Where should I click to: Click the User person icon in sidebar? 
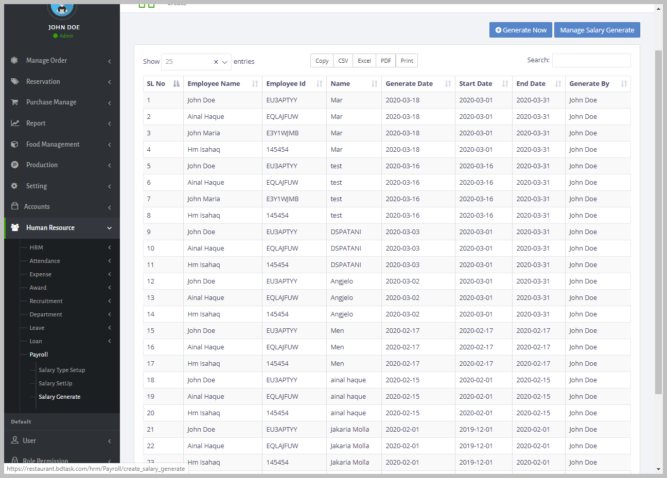14,440
